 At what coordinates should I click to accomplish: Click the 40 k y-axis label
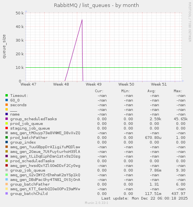coord(20,27)
